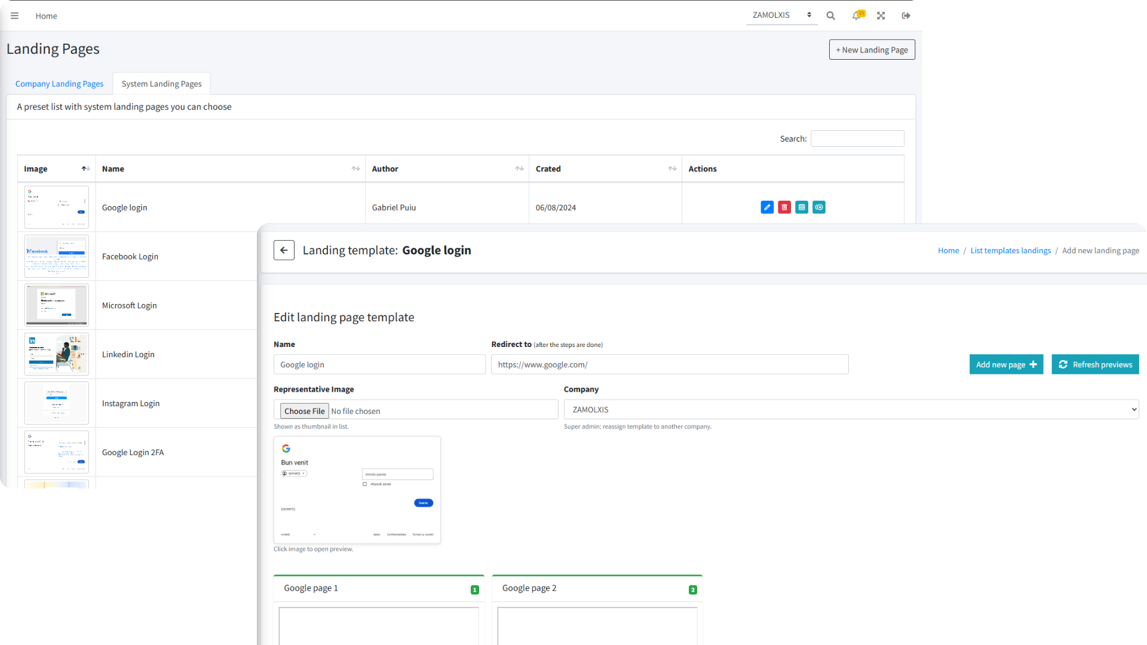This screenshot has width=1147, height=645.
Task: Click the New Landing Page button
Action: (872, 50)
